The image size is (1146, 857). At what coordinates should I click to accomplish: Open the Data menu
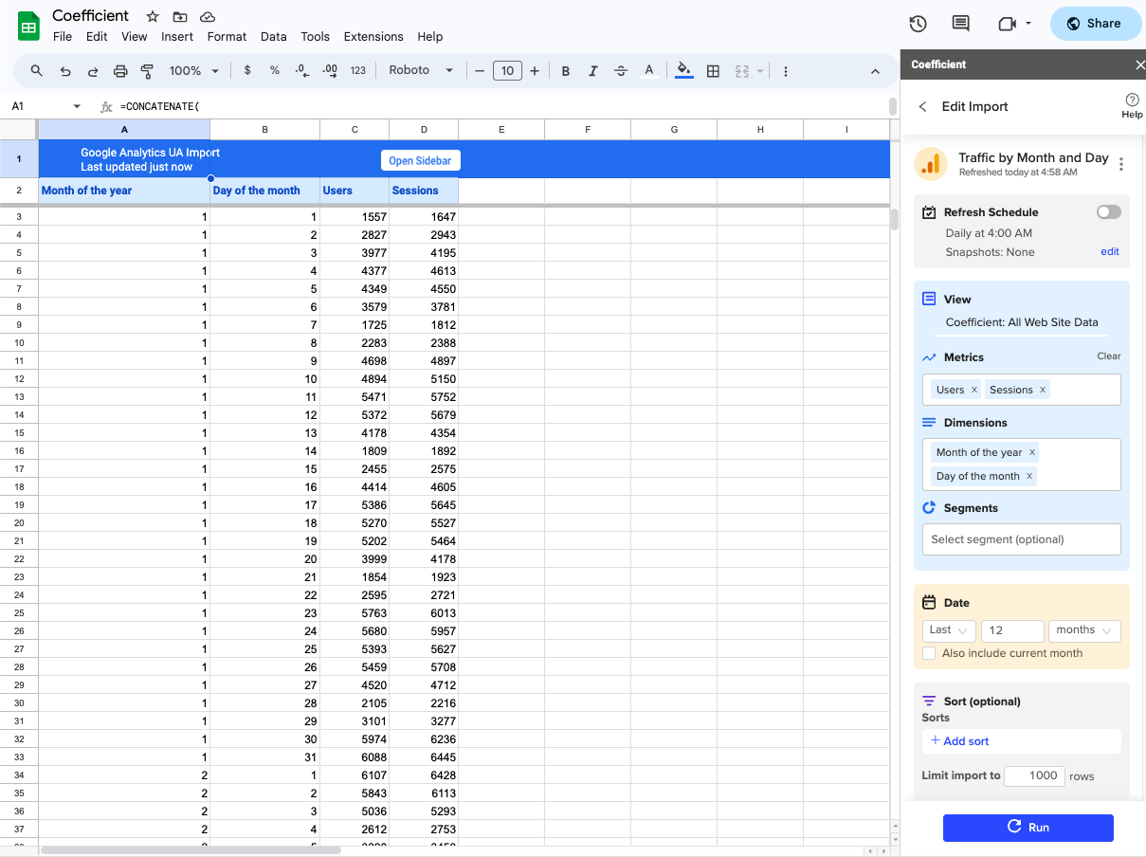coord(274,37)
